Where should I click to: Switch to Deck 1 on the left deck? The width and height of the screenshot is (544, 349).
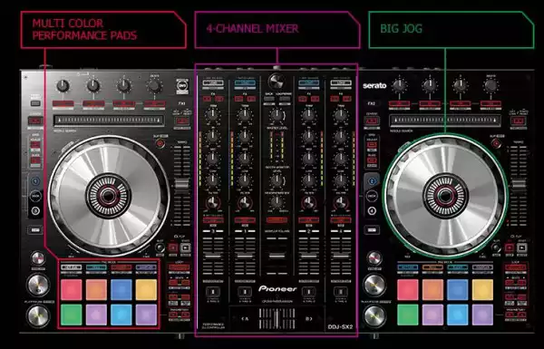(x=35, y=181)
